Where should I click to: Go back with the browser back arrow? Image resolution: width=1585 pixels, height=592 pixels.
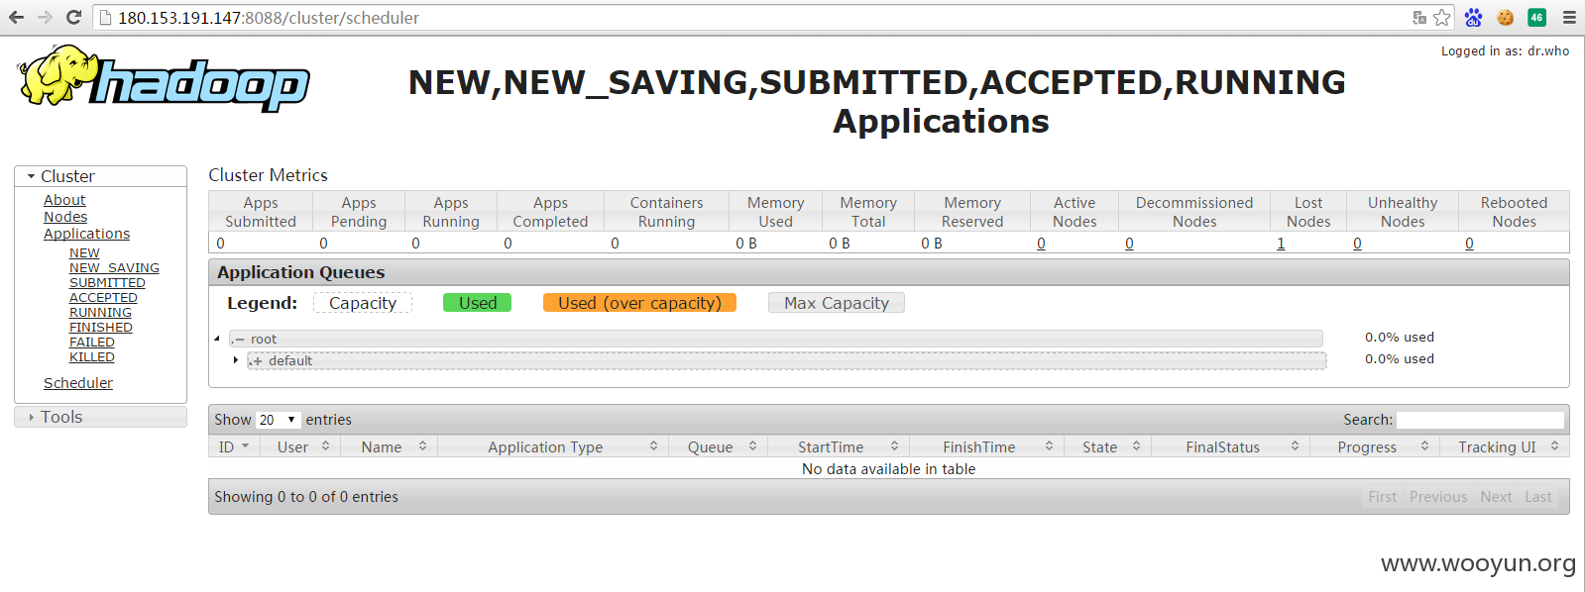pos(16,17)
